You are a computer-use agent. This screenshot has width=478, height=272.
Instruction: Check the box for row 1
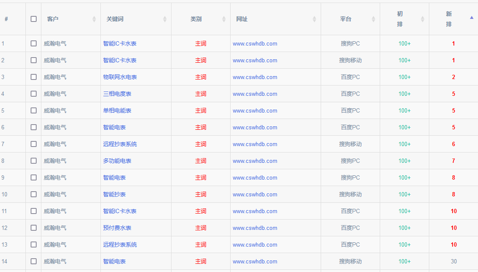coord(34,43)
